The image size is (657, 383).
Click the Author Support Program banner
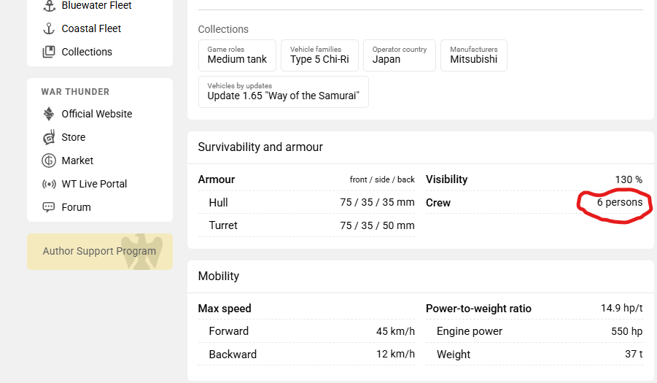coord(100,251)
